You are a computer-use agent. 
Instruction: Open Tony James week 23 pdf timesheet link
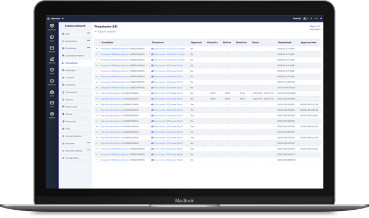pyautogui.click(x=168, y=127)
